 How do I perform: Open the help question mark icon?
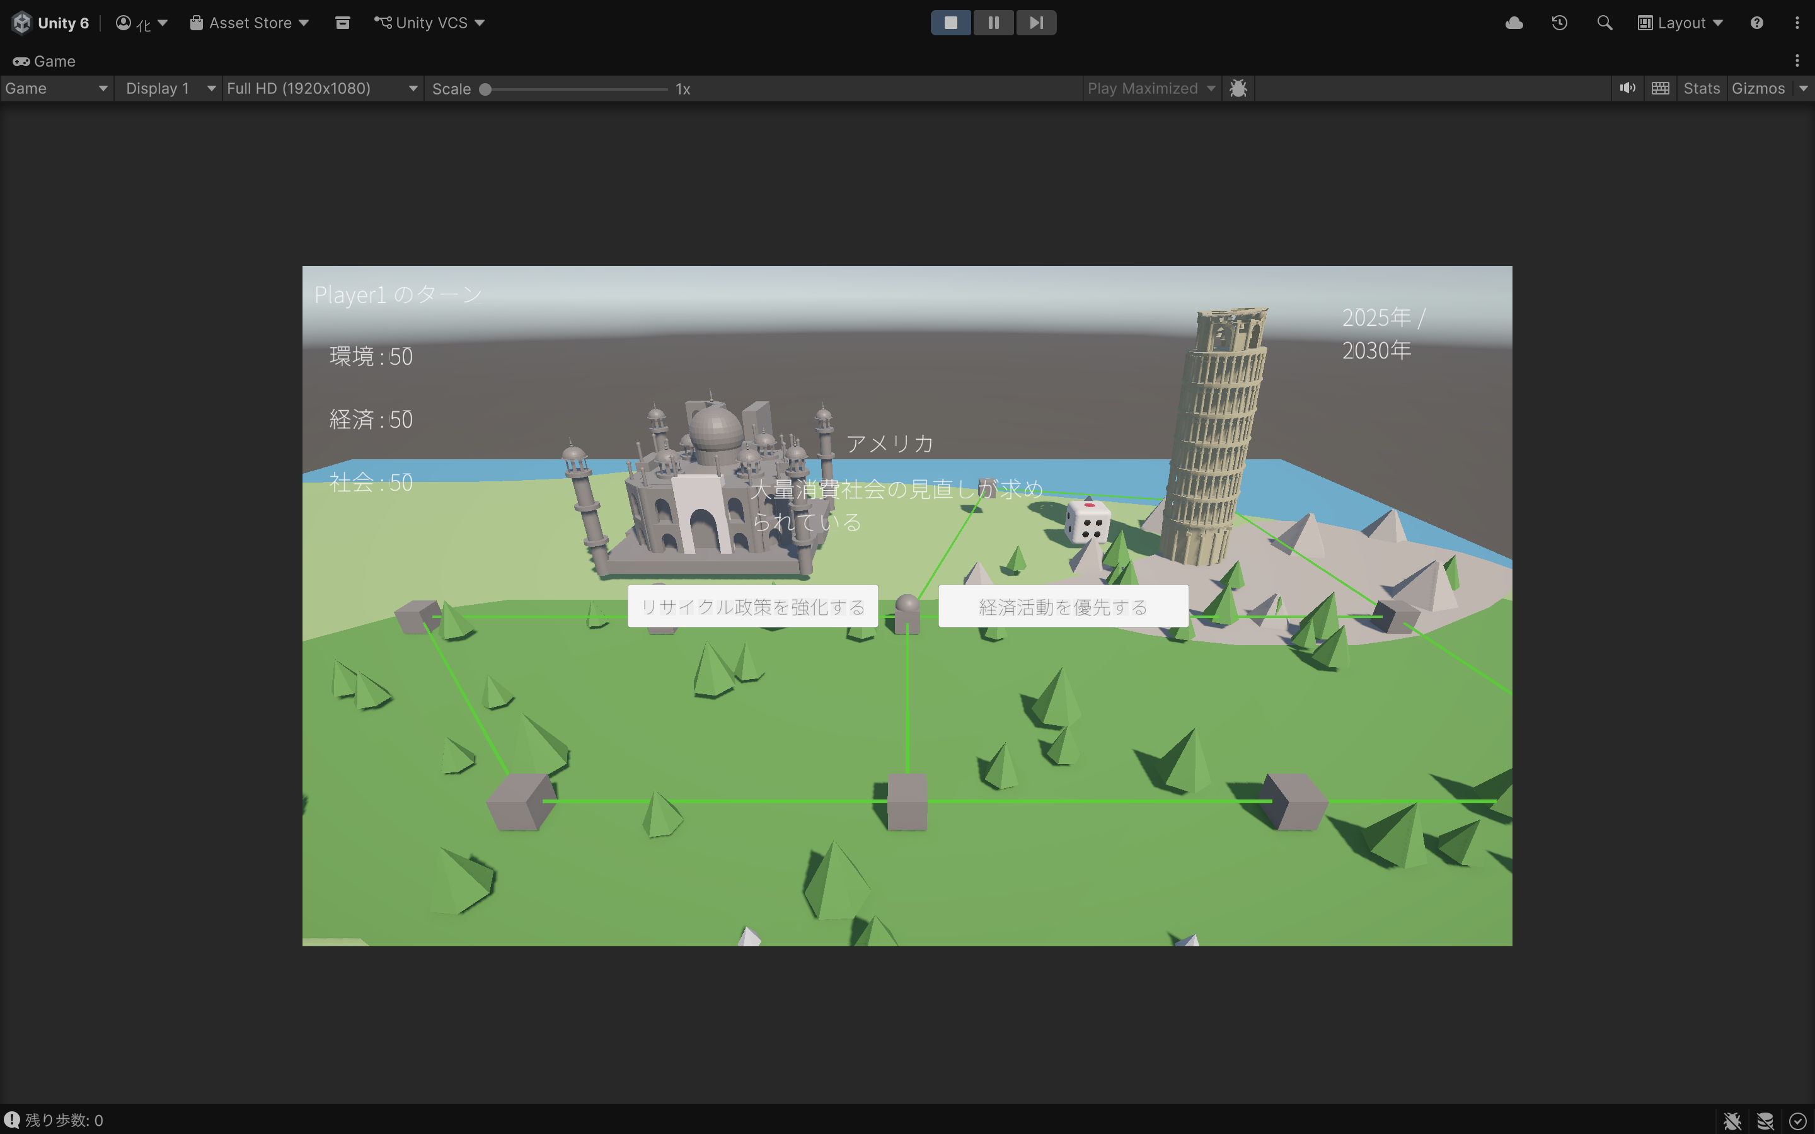coord(1756,23)
